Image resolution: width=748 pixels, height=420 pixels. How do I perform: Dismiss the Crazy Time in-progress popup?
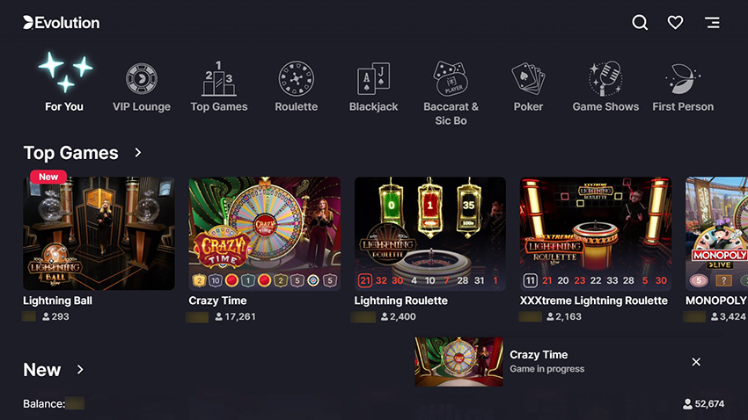[x=696, y=362]
